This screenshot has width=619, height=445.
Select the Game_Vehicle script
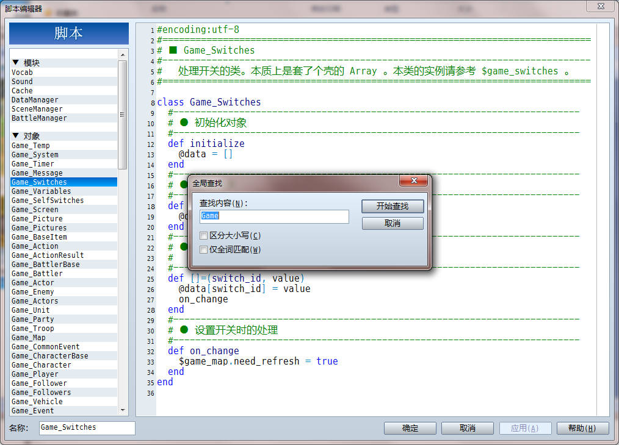[x=64, y=402]
